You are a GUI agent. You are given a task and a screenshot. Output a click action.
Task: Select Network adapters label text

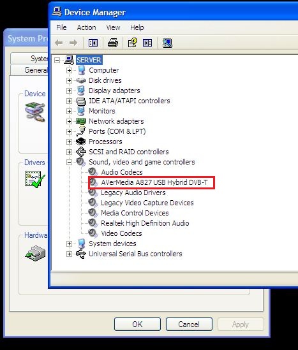(x=116, y=121)
